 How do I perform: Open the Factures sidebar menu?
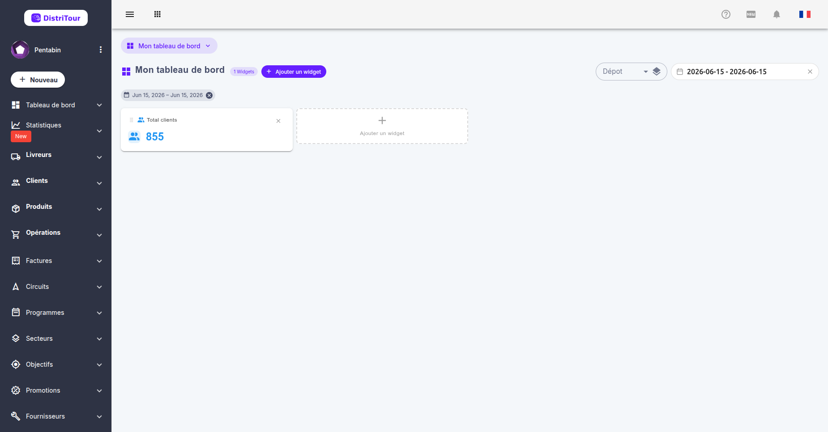(55, 261)
